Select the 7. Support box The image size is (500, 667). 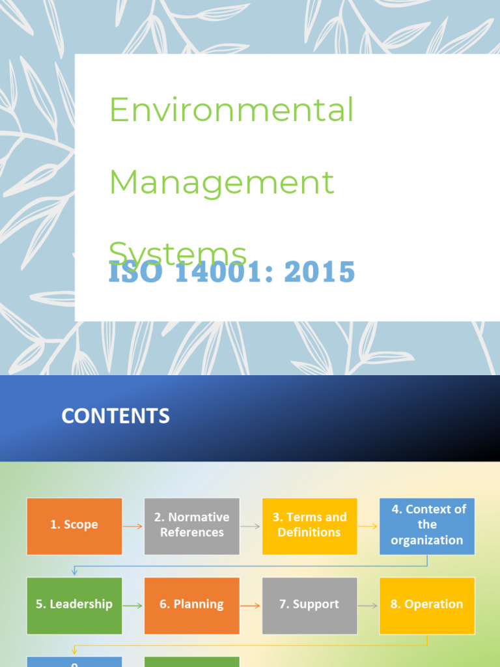(x=309, y=606)
